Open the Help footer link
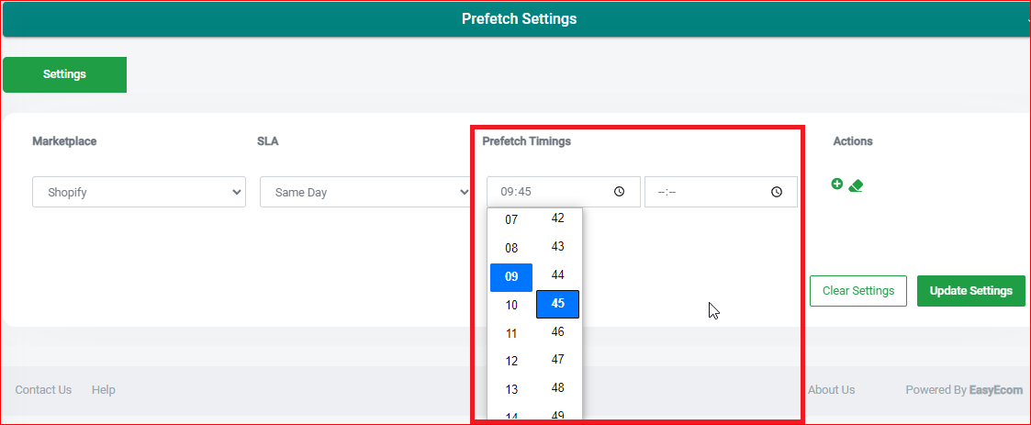 coord(103,390)
